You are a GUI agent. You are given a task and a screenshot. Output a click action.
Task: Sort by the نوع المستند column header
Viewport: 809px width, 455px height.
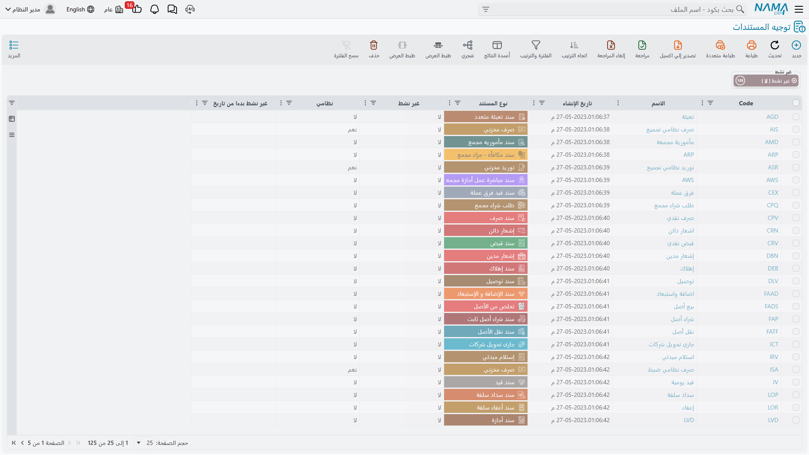(493, 103)
